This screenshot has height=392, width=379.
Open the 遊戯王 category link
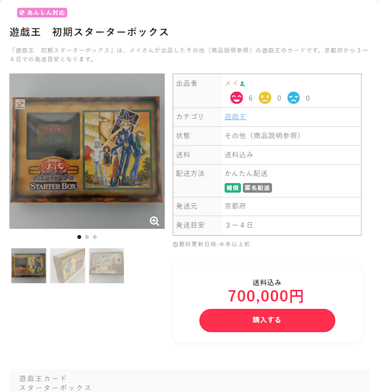click(x=235, y=117)
